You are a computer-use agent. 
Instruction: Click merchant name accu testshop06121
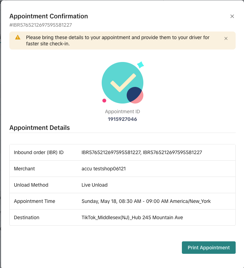[104, 169]
